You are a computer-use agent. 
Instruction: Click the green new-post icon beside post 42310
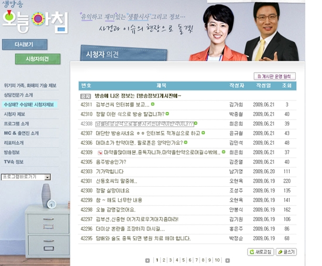pos(167,114)
